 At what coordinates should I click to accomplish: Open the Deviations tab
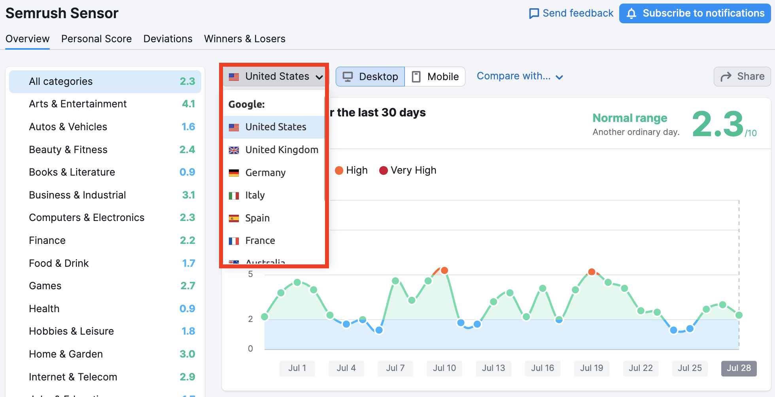(168, 39)
